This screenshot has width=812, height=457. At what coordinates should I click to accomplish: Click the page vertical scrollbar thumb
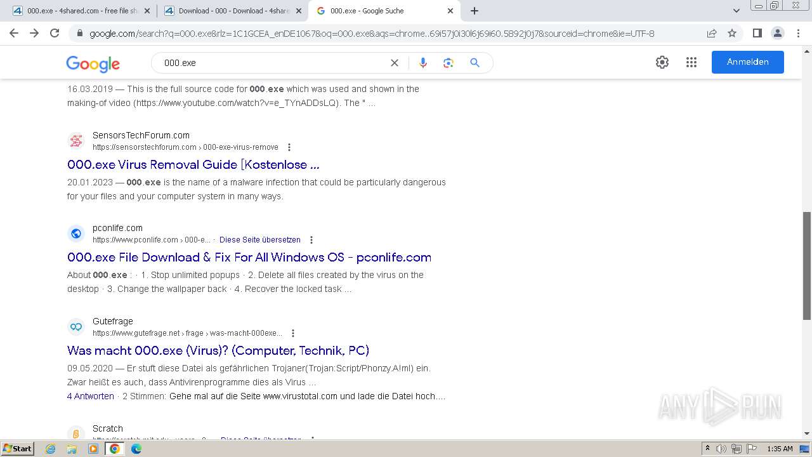tap(807, 265)
